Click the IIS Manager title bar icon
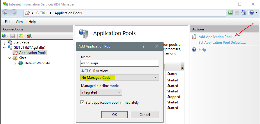260x124 pixels. pyautogui.click(x=5, y=4)
